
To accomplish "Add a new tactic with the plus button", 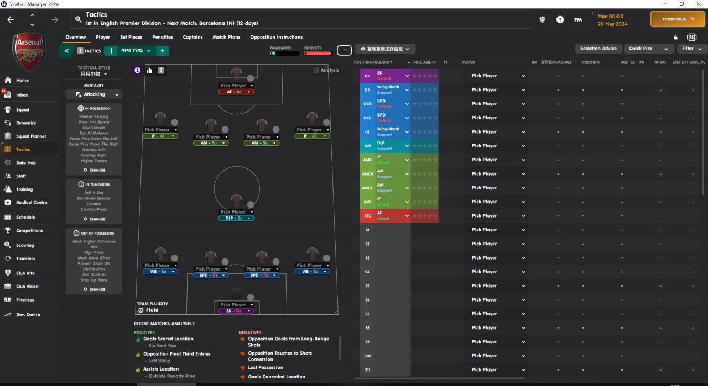I will 163,51.
